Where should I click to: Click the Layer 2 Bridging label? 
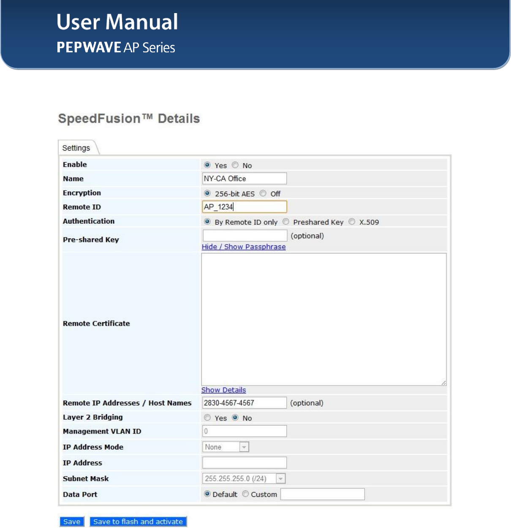93,417
